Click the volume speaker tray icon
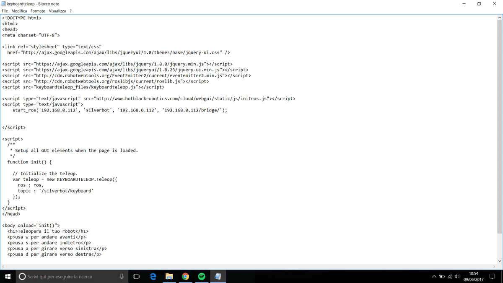The image size is (503, 283). [457, 277]
